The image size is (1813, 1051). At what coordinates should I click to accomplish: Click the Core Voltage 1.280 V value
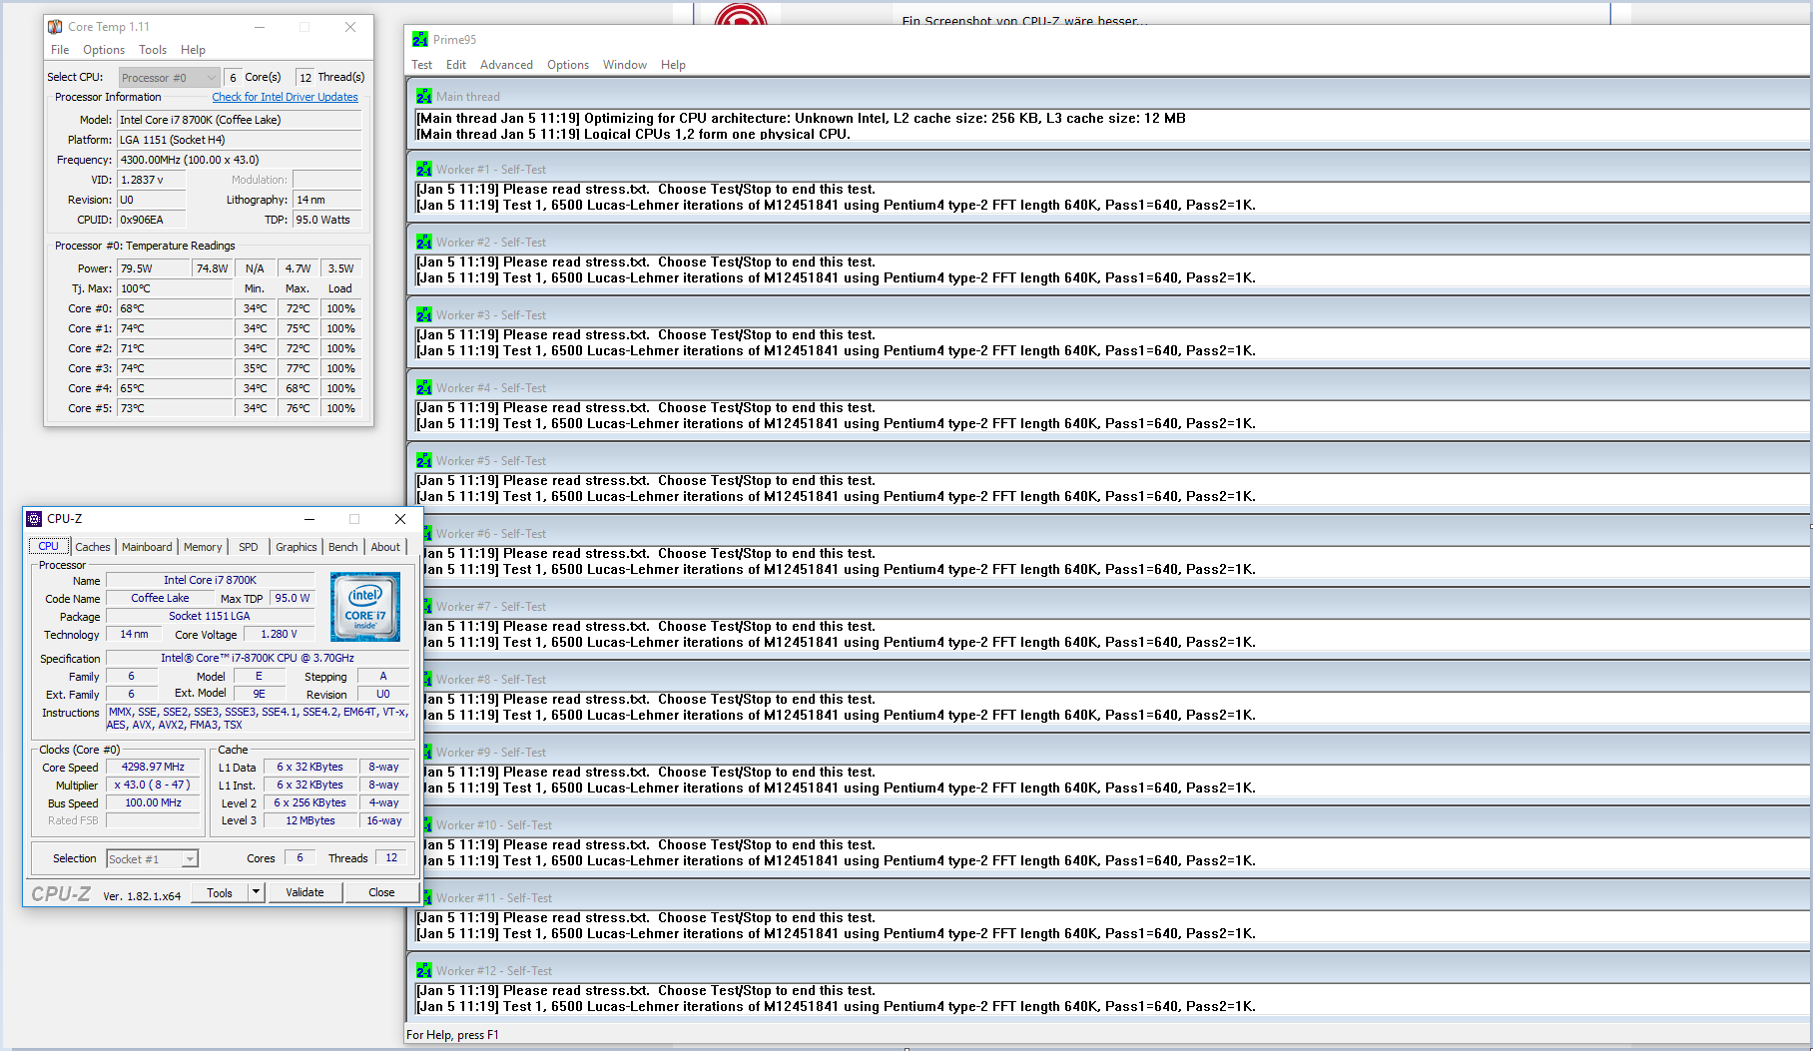279,634
